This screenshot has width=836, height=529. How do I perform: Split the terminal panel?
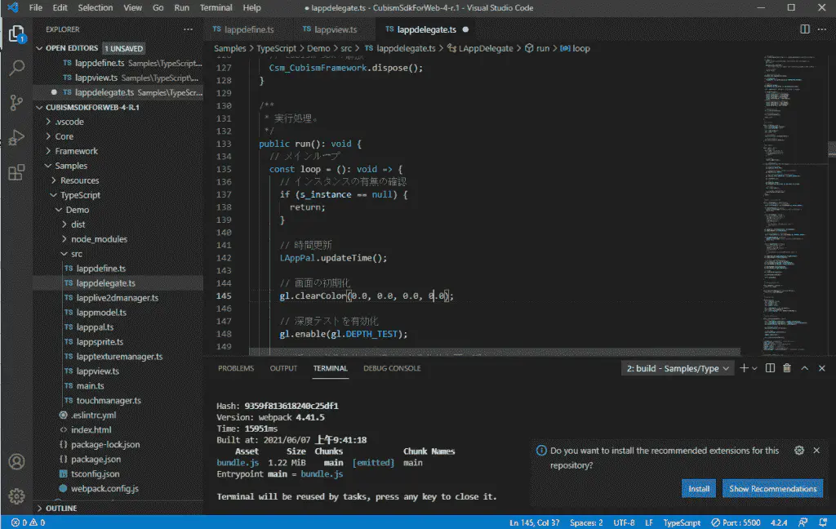pyautogui.click(x=770, y=368)
